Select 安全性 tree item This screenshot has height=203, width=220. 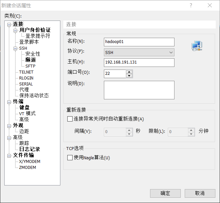(33, 54)
